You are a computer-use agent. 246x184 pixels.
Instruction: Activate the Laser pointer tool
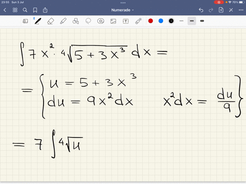click(138, 21)
